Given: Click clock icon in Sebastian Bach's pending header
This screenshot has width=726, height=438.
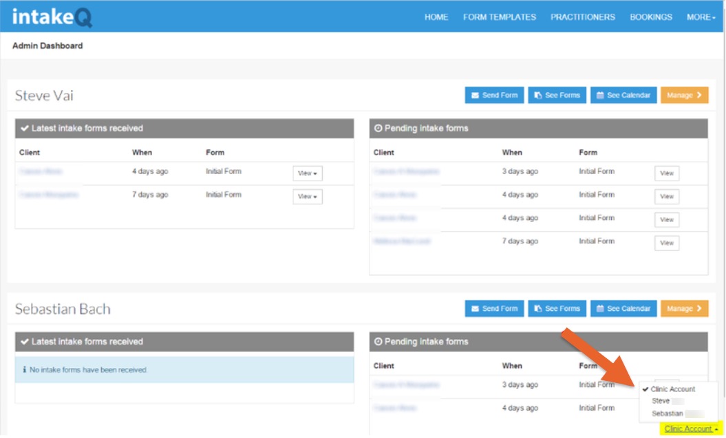Looking at the screenshot, I should 378,341.
